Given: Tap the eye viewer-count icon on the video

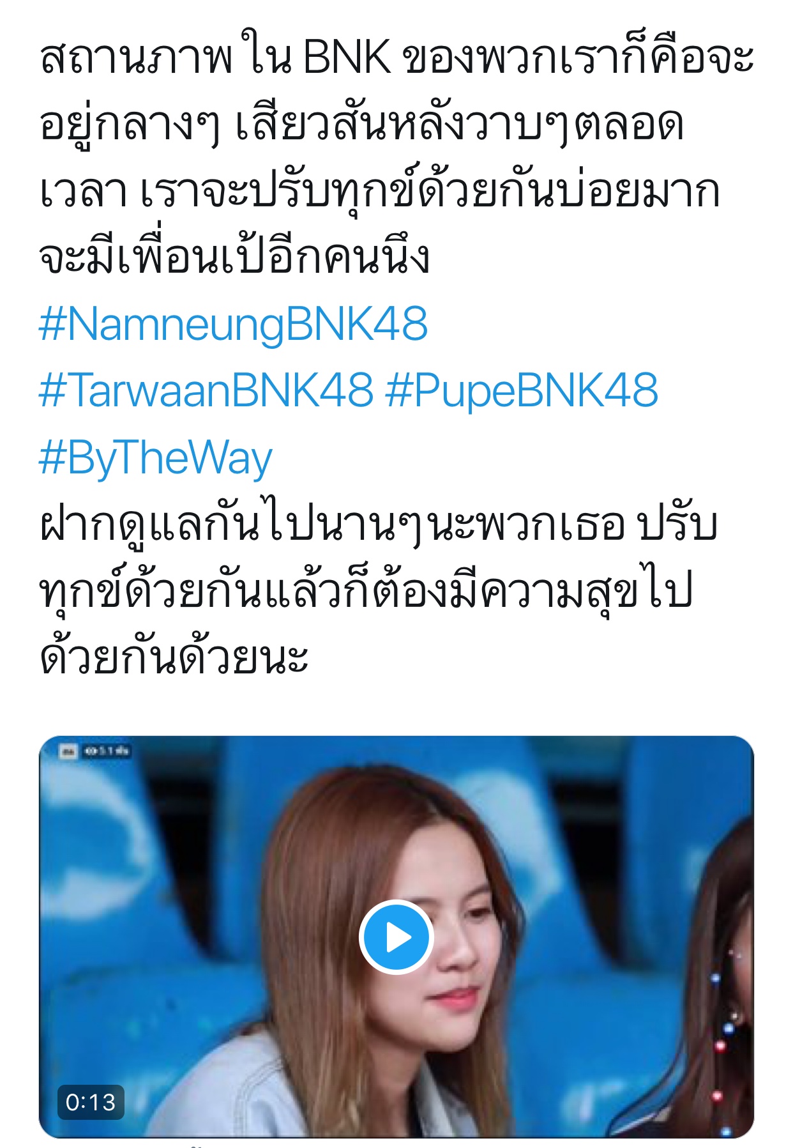Looking at the screenshot, I should [x=89, y=751].
